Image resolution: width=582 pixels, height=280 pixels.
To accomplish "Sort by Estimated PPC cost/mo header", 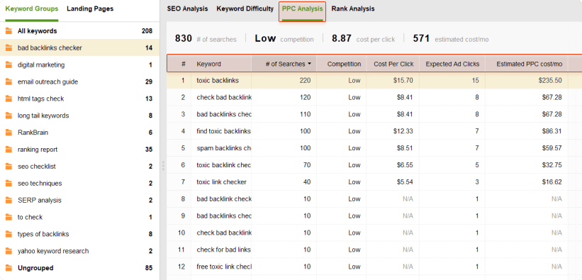I will [530, 64].
